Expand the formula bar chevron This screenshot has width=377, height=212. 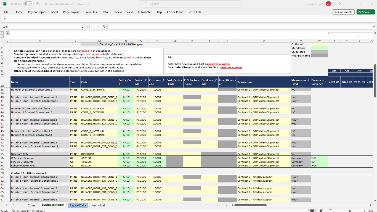374,27
